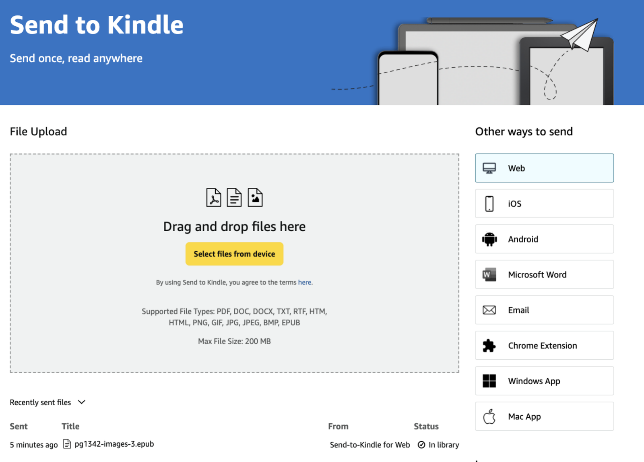The width and height of the screenshot is (644, 462).
Task: Click the Microsoft Word icon
Action: click(x=489, y=274)
